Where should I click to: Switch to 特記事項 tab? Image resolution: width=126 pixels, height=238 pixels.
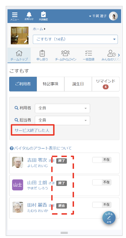click(50, 84)
